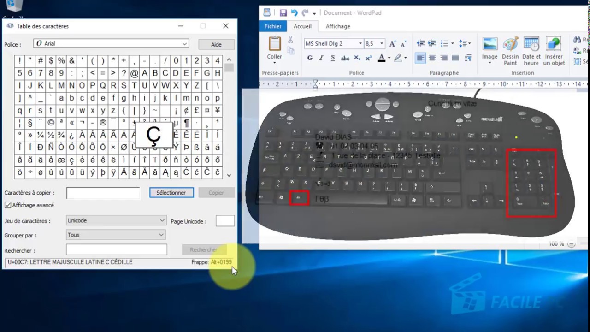Toggle italic (I) formatting
590x332 pixels.
click(x=321, y=58)
